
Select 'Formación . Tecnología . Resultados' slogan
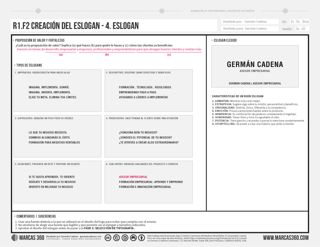145,87
